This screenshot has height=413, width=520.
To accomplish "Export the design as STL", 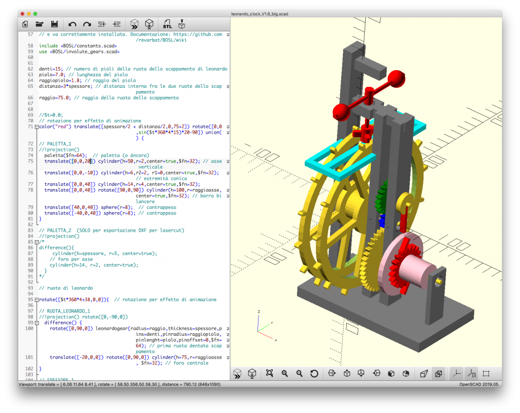I will (x=167, y=24).
